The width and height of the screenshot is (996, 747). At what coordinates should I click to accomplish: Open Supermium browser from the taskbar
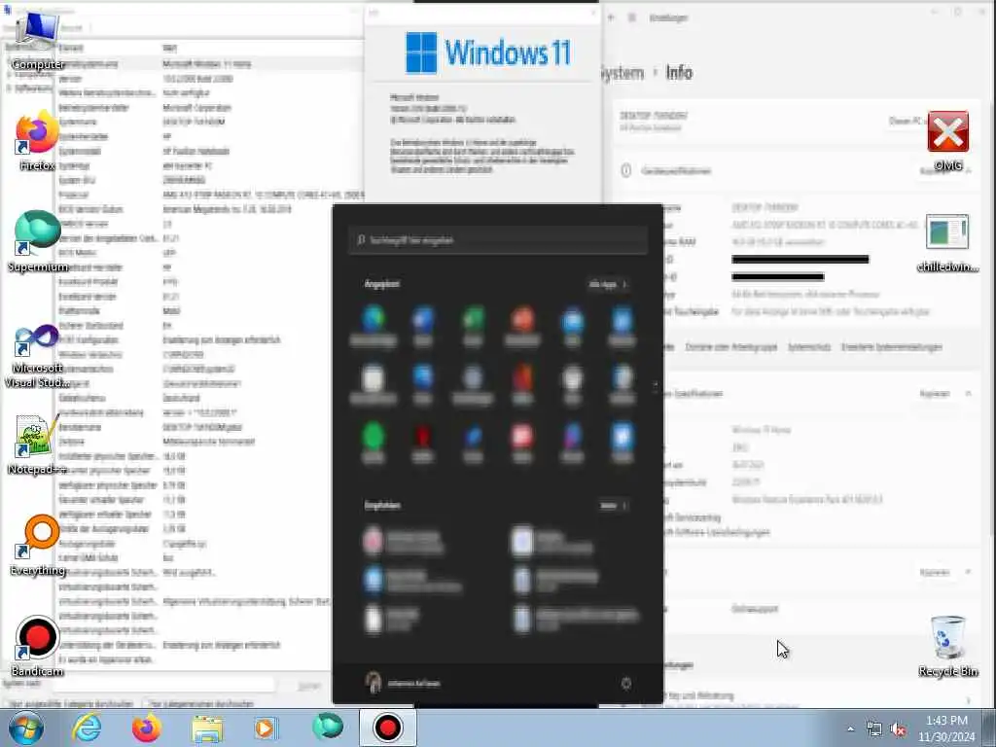328,728
